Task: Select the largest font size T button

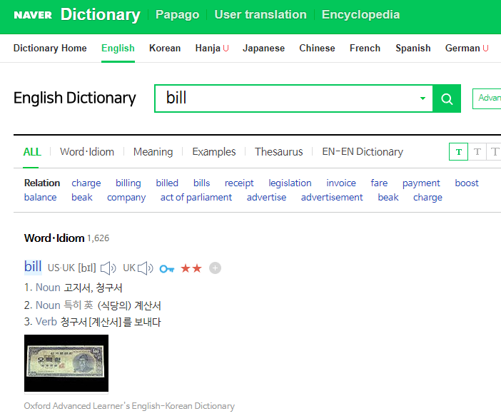Action: click(494, 152)
